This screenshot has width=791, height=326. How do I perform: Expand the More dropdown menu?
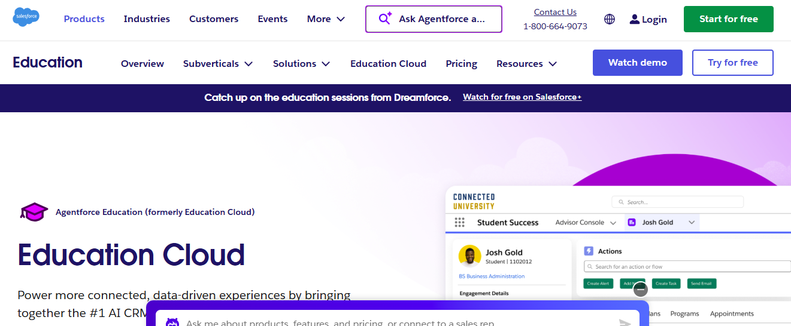[326, 19]
